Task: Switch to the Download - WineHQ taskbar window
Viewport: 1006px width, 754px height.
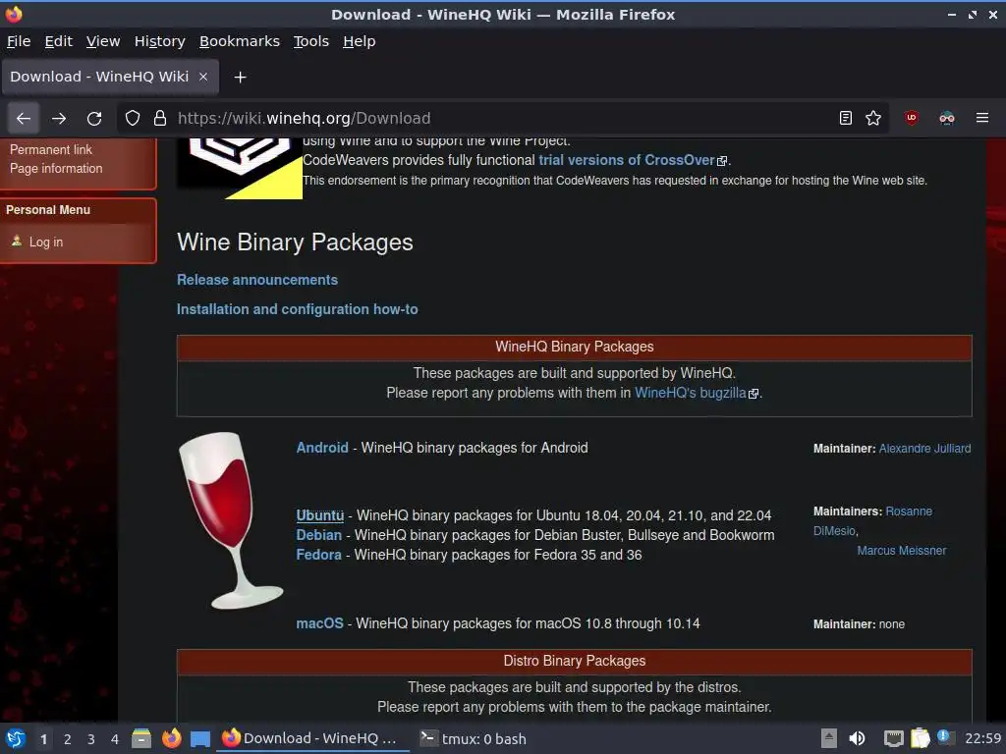Action: pos(312,738)
